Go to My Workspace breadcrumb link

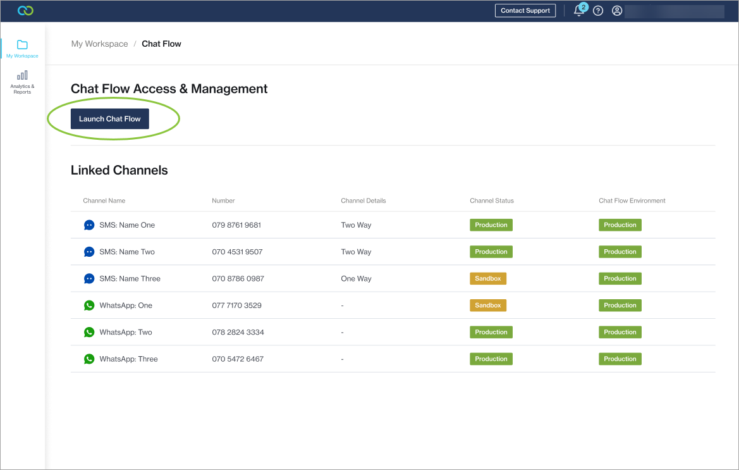[99, 44]
